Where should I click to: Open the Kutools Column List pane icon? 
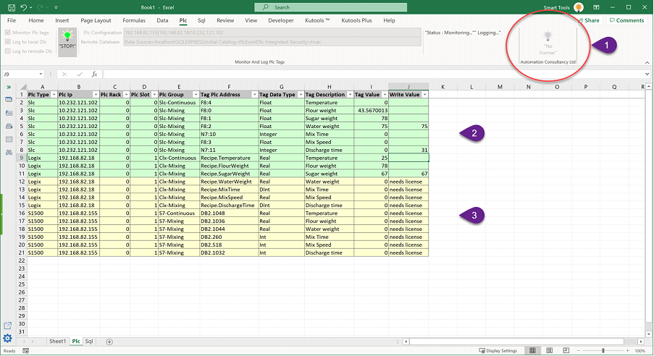point(9,140)
